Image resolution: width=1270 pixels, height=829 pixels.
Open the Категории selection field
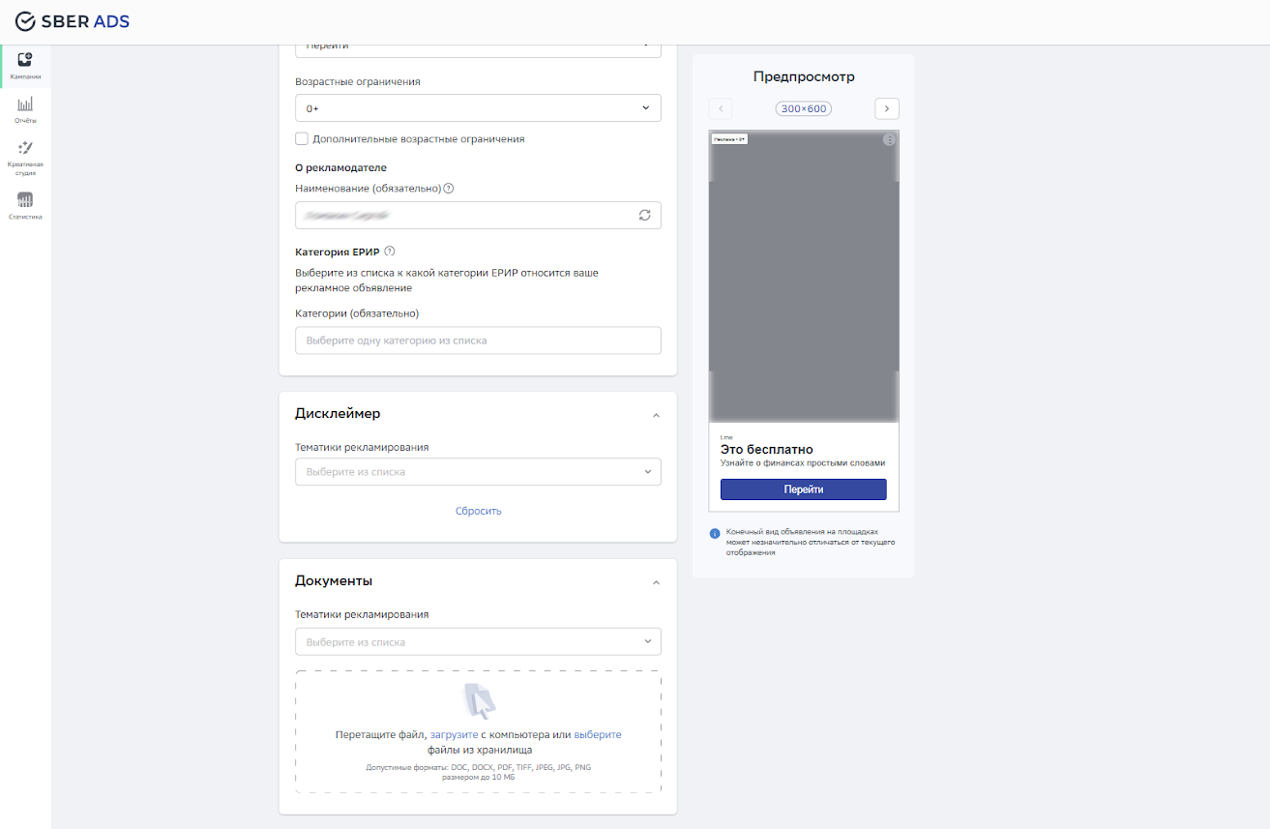(478, 340)
